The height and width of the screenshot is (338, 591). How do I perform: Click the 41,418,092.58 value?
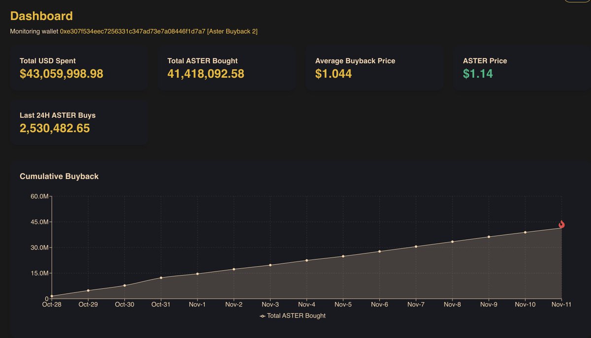pos(206,74)
